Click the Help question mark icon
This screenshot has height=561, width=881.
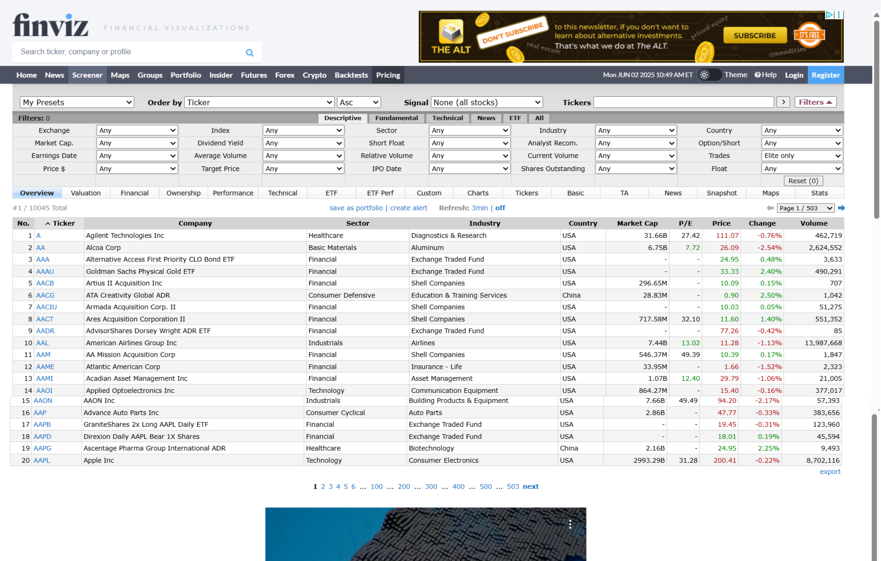point(757,75)
